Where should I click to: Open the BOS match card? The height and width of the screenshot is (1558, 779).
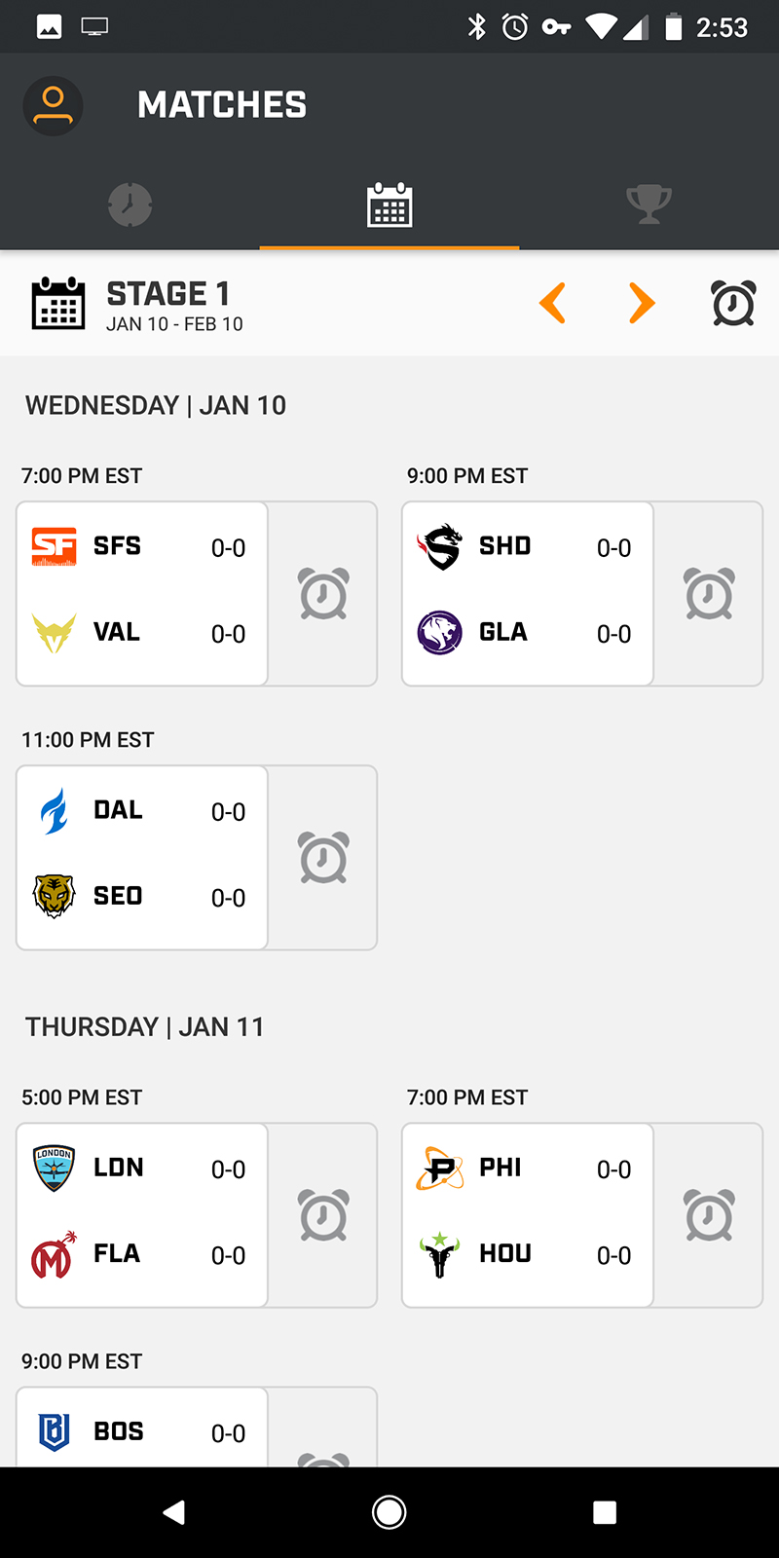[142, 1430]
